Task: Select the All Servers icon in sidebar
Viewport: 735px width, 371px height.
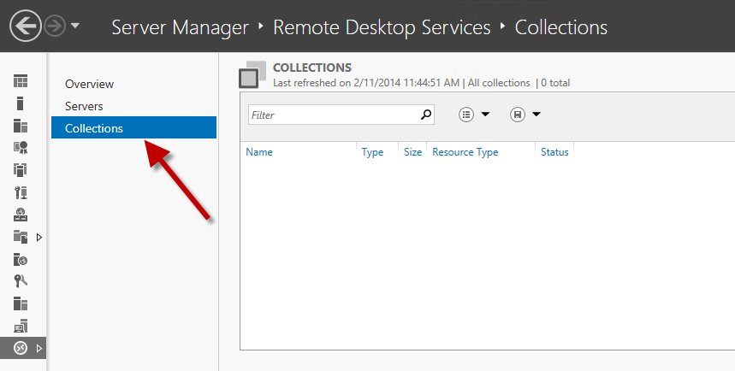Action: (x=21, y=126)
